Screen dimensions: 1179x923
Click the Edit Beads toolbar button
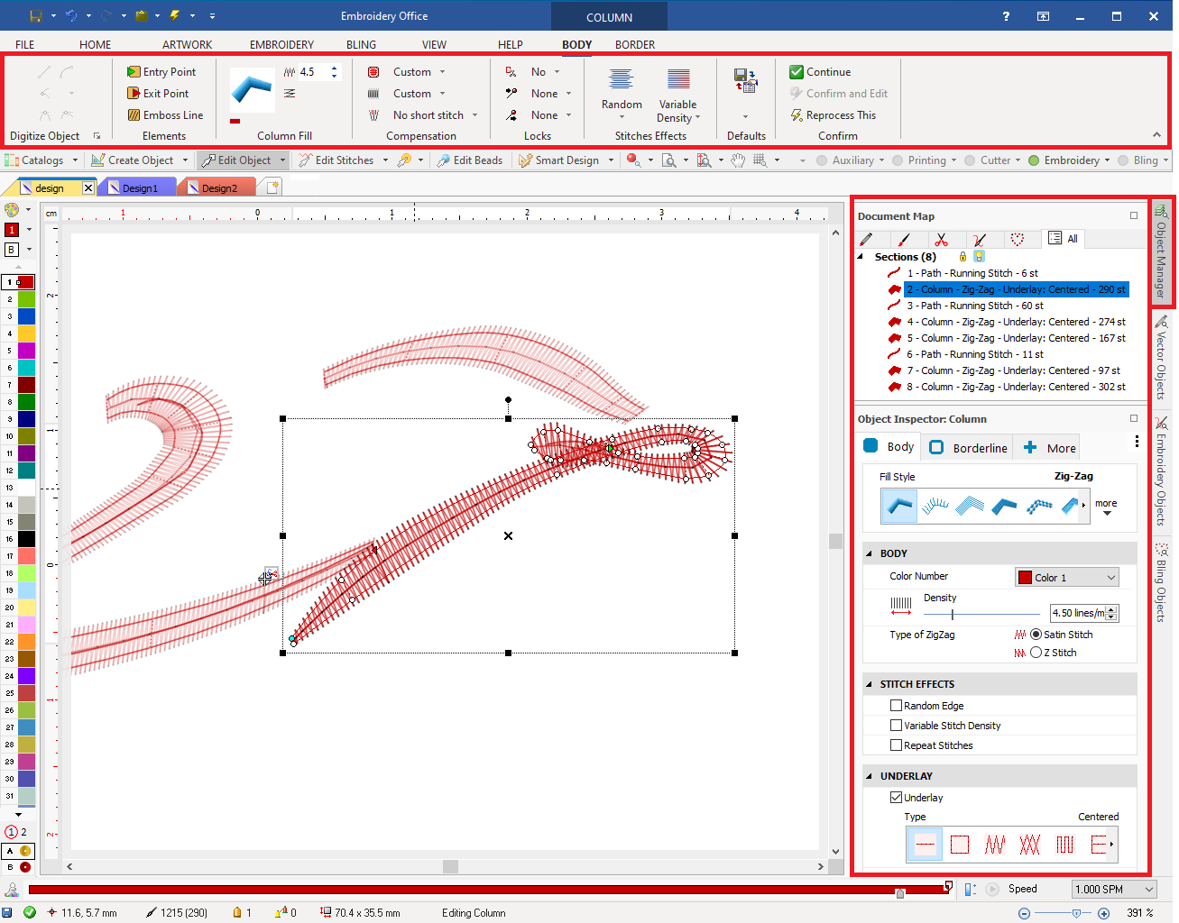469,160
